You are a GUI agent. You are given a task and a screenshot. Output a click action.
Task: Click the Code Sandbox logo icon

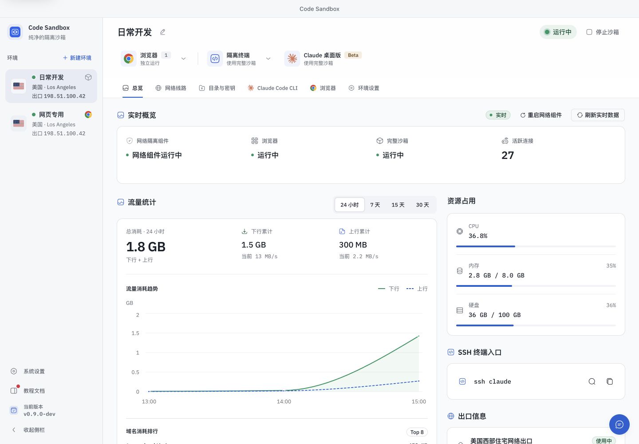coord(15,32)
